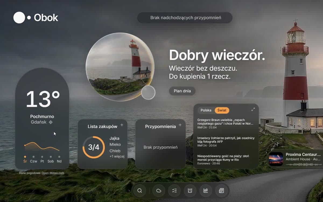The height and width of the screenshot is (202, 323).
Task: Open the Obok logo
Action: coord(36,18)
